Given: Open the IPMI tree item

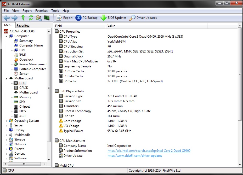Looking at the screenshot, I should coord(22,55).
